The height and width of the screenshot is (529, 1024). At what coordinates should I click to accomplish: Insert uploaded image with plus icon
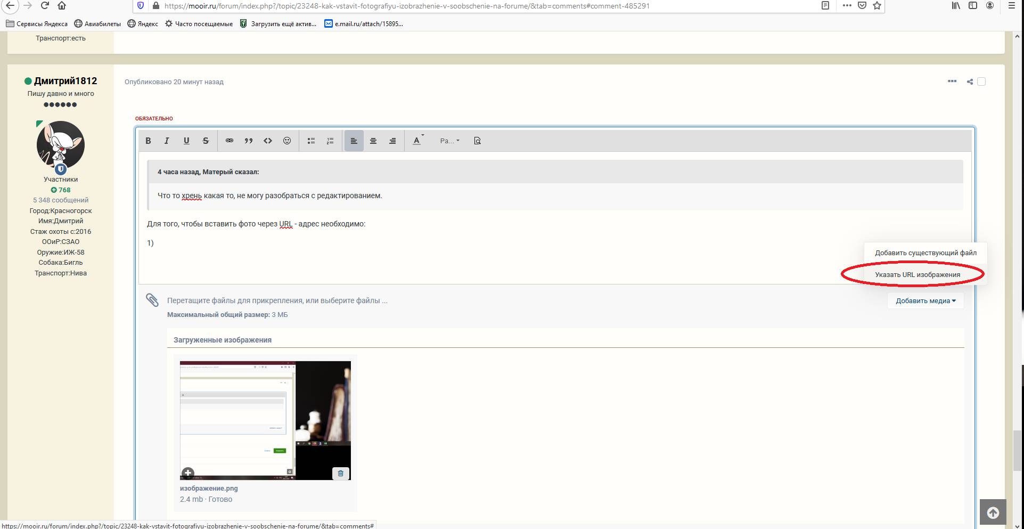click(188, 473)
